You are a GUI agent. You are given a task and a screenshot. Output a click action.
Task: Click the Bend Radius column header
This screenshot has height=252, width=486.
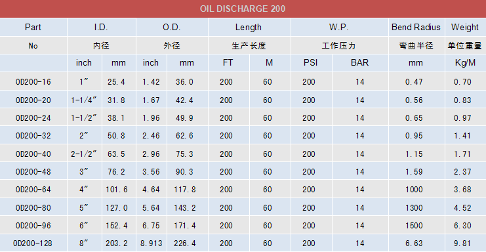[416, 28]
